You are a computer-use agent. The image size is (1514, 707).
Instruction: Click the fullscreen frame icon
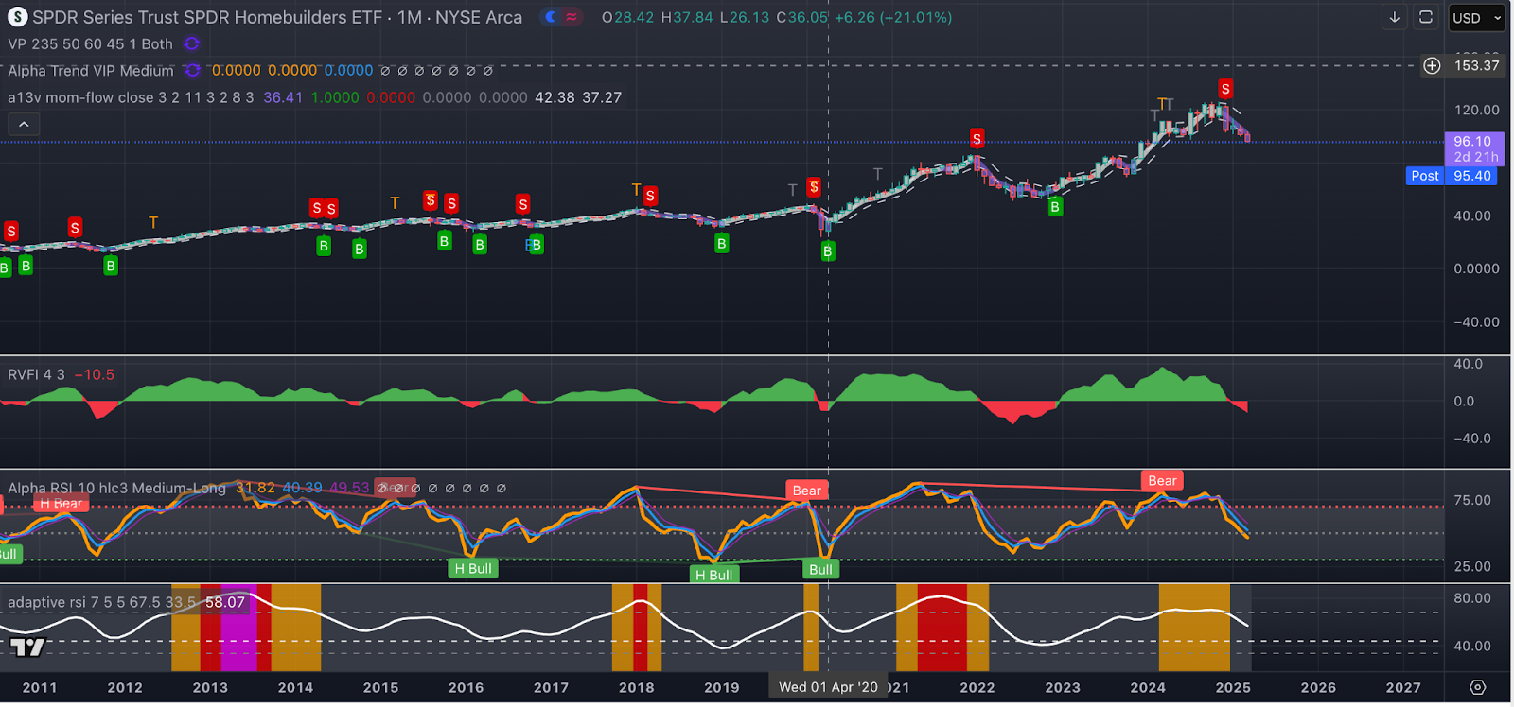coord(1426,17)
